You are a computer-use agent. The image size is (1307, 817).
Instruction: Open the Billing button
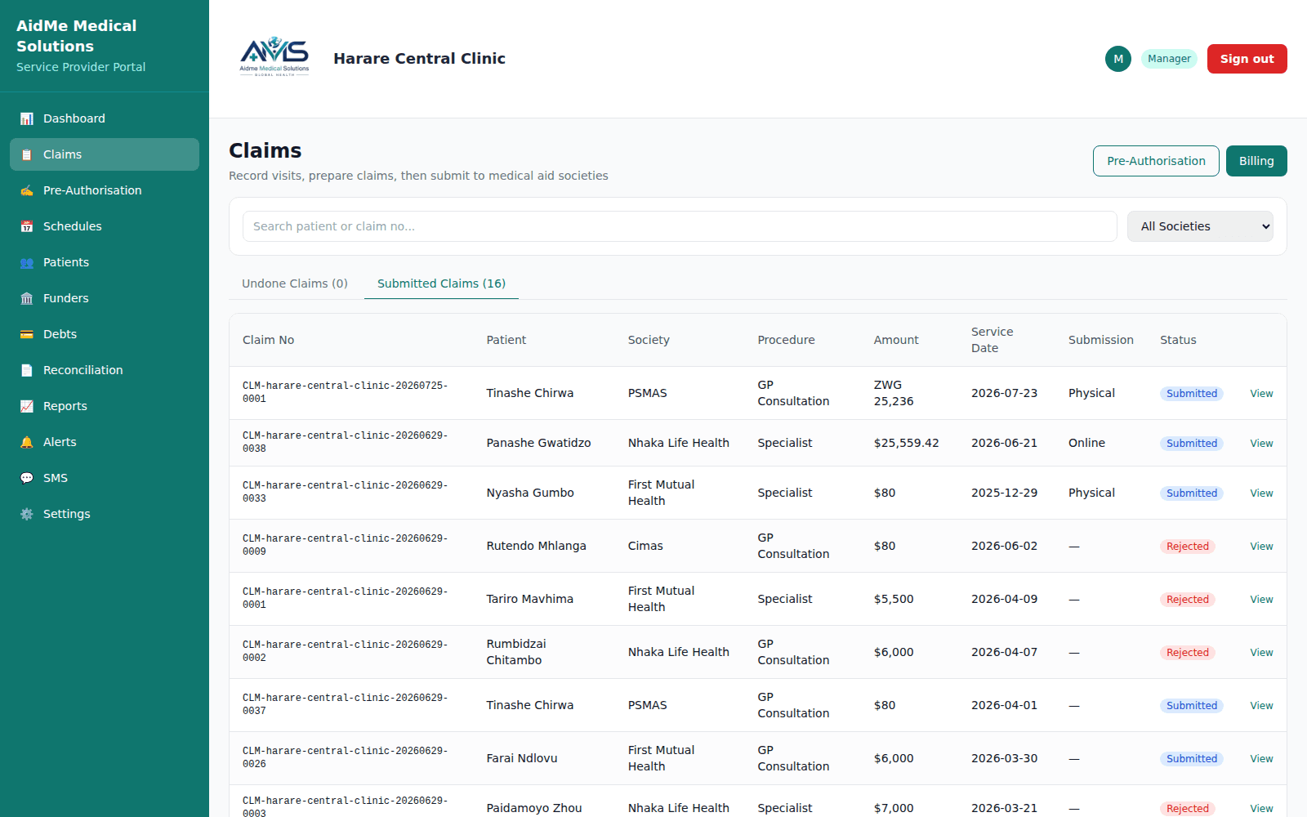1256,161
